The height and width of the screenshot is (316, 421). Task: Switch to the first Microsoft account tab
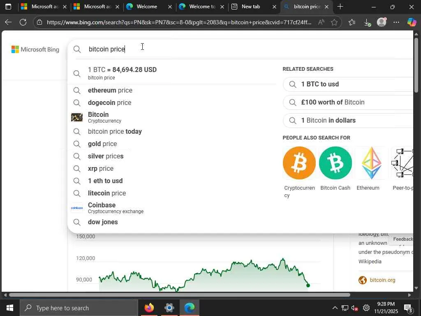click(x=44, y=7)
